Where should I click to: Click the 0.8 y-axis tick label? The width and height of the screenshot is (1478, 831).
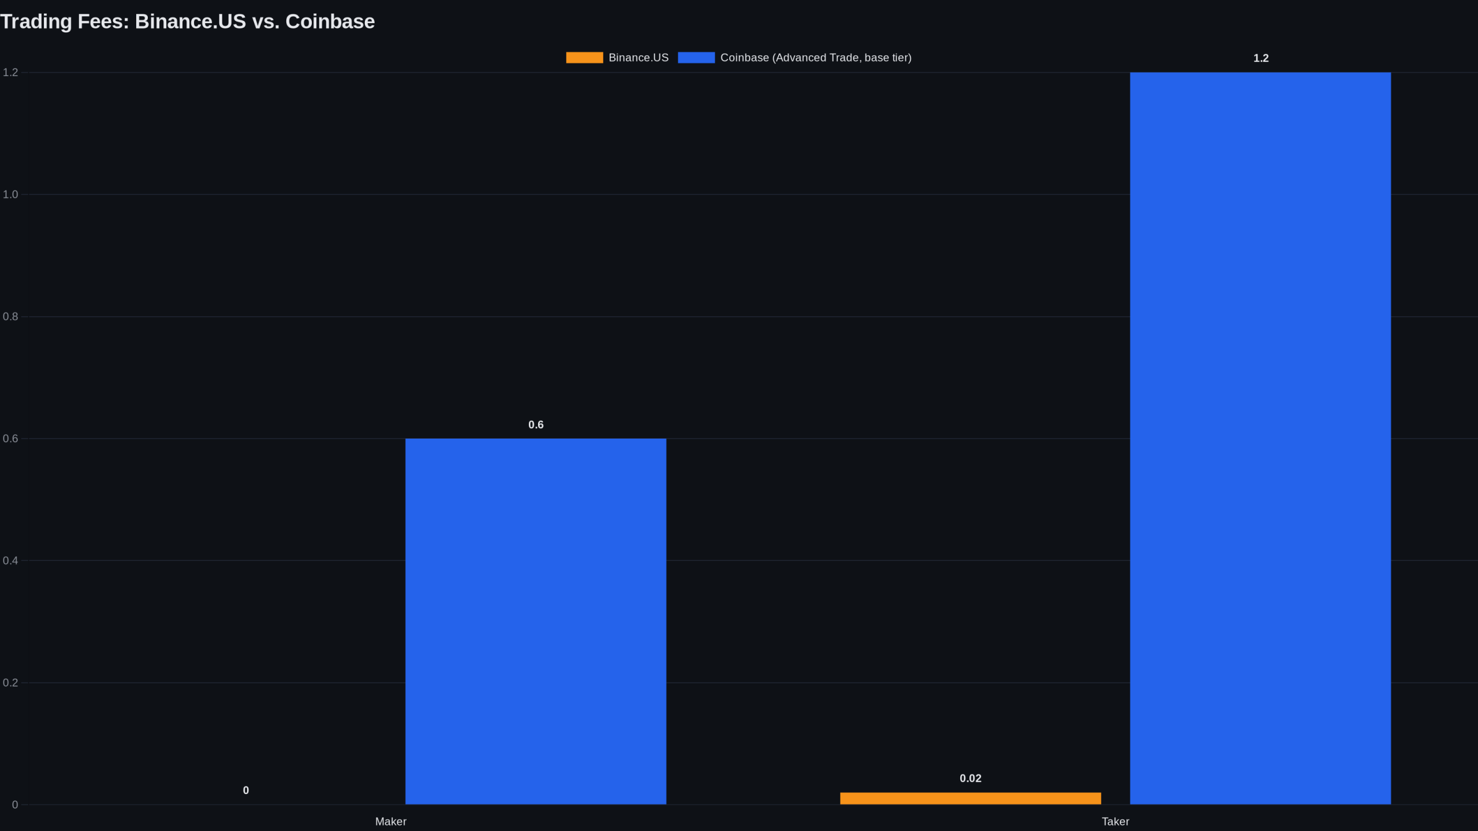click(10, 316)
